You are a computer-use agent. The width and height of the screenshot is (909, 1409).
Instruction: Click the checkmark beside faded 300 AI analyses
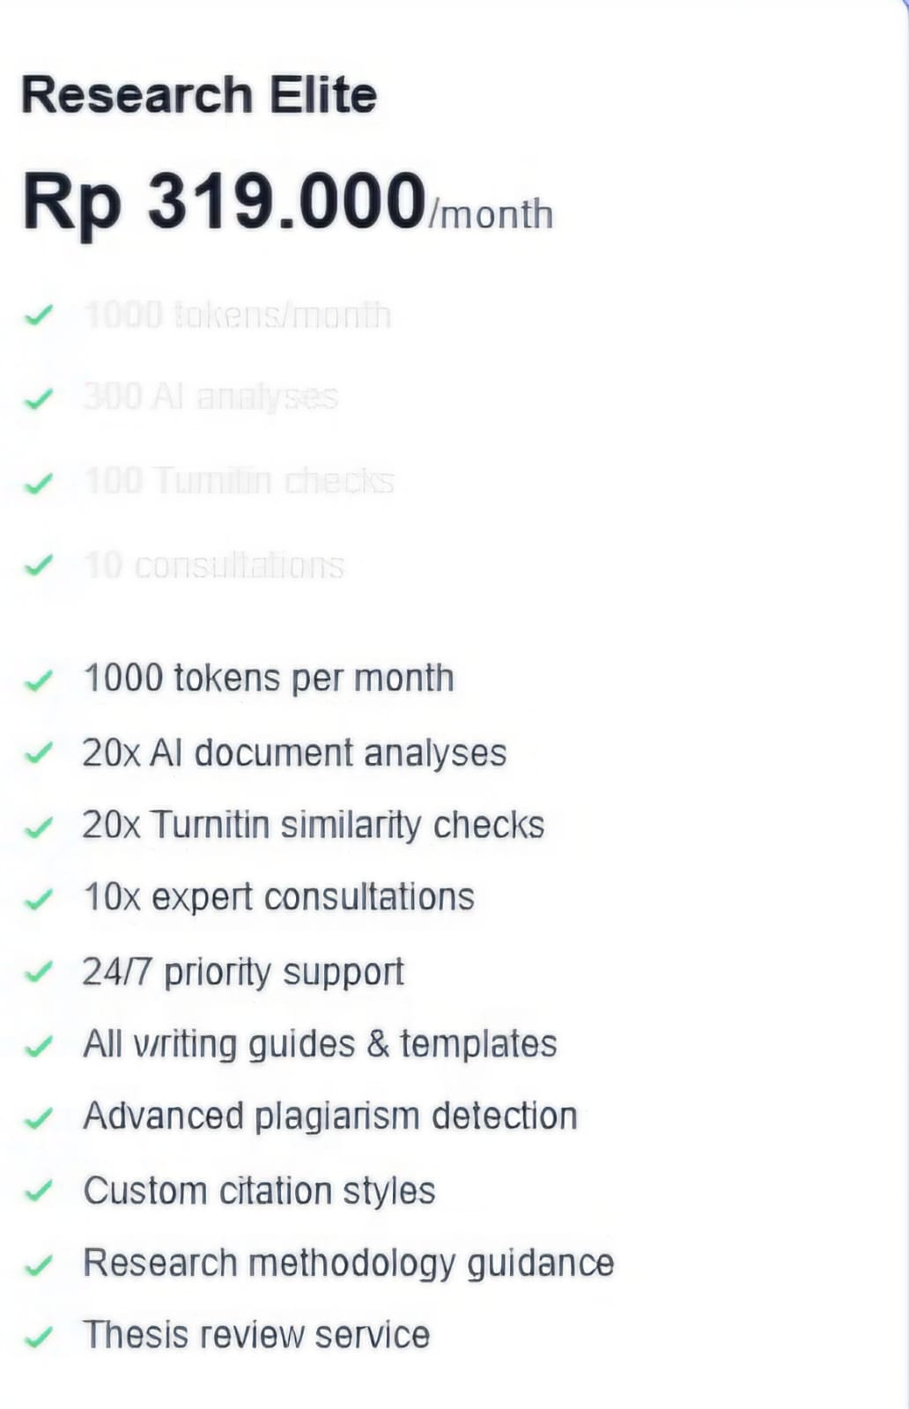(x=39, y=399)
